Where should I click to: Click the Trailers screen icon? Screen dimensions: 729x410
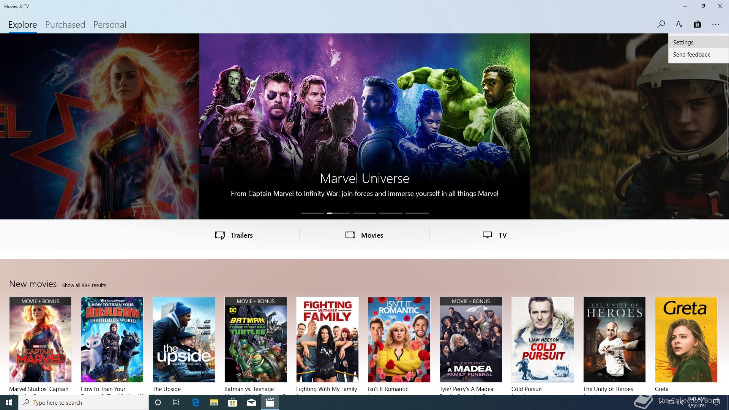220,235
